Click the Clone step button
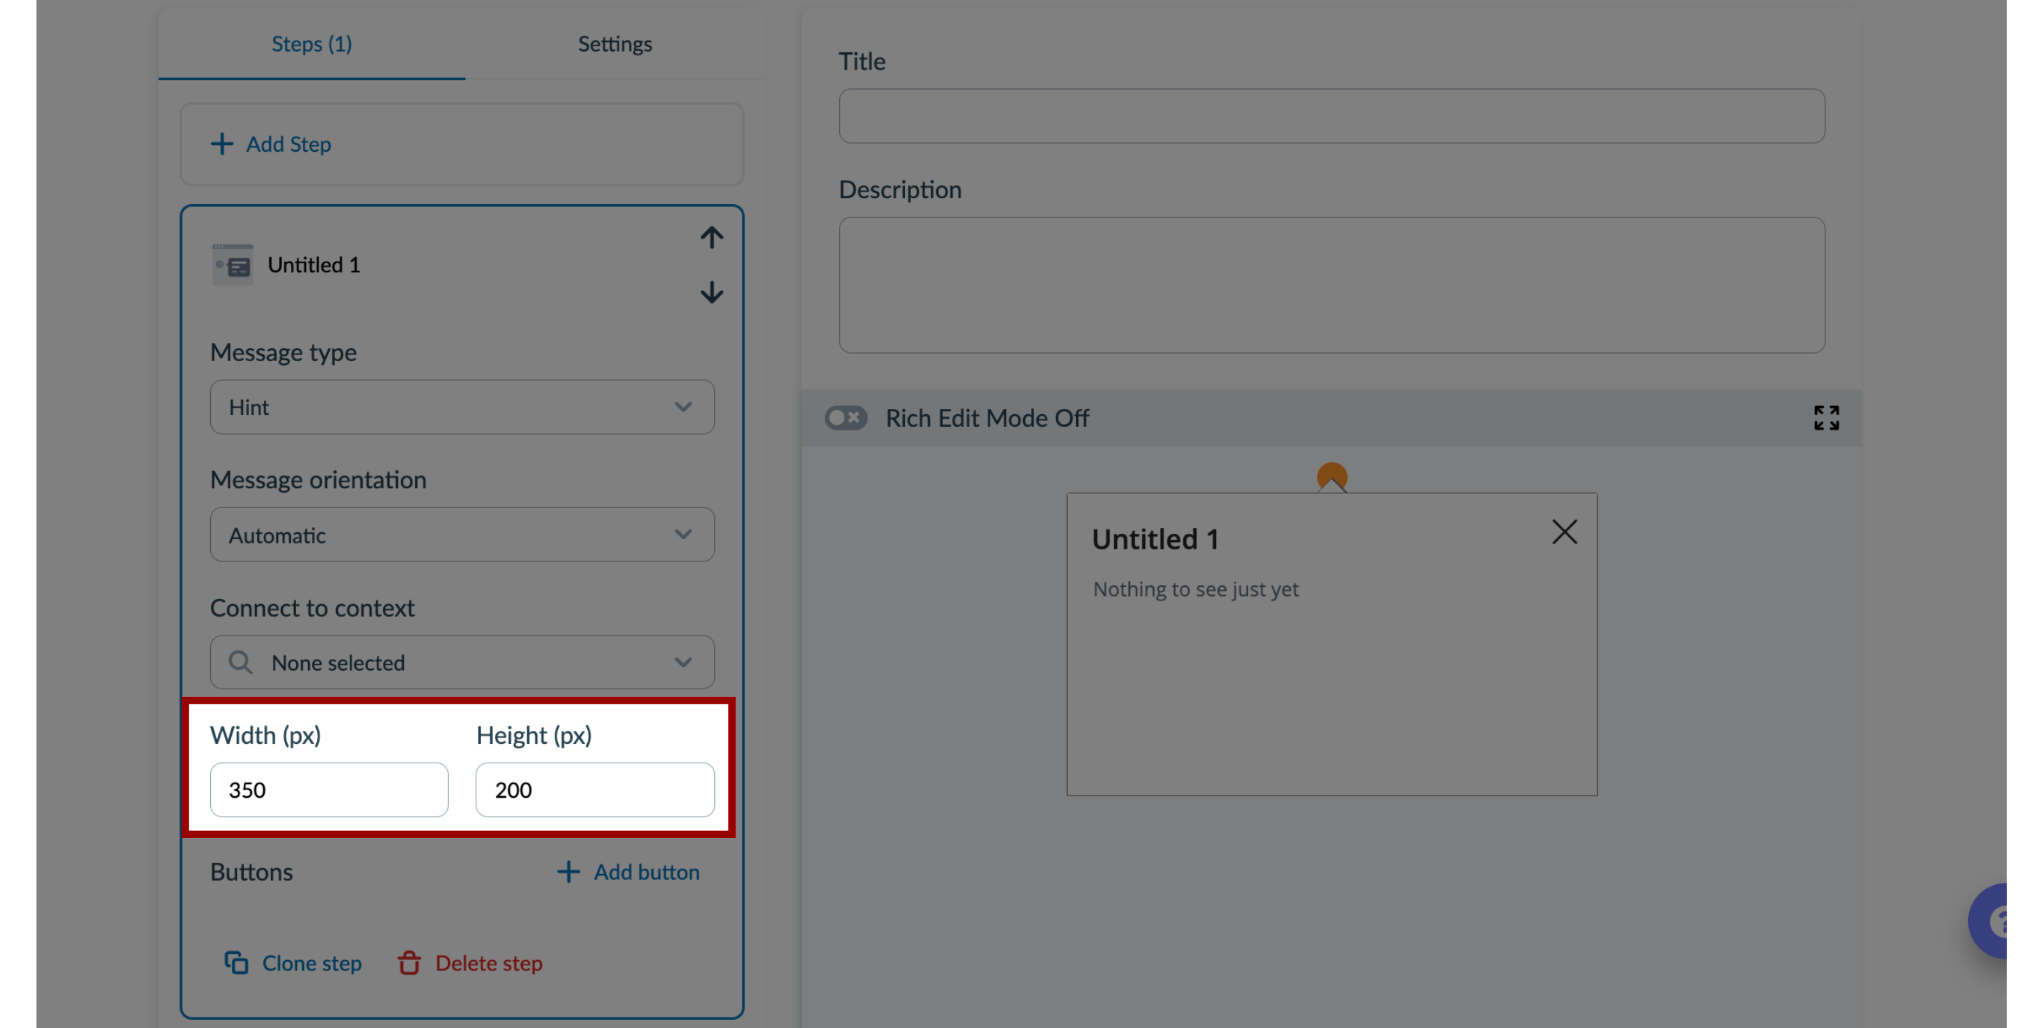This screenshot has height=1028, width=2043. (292, 961)
